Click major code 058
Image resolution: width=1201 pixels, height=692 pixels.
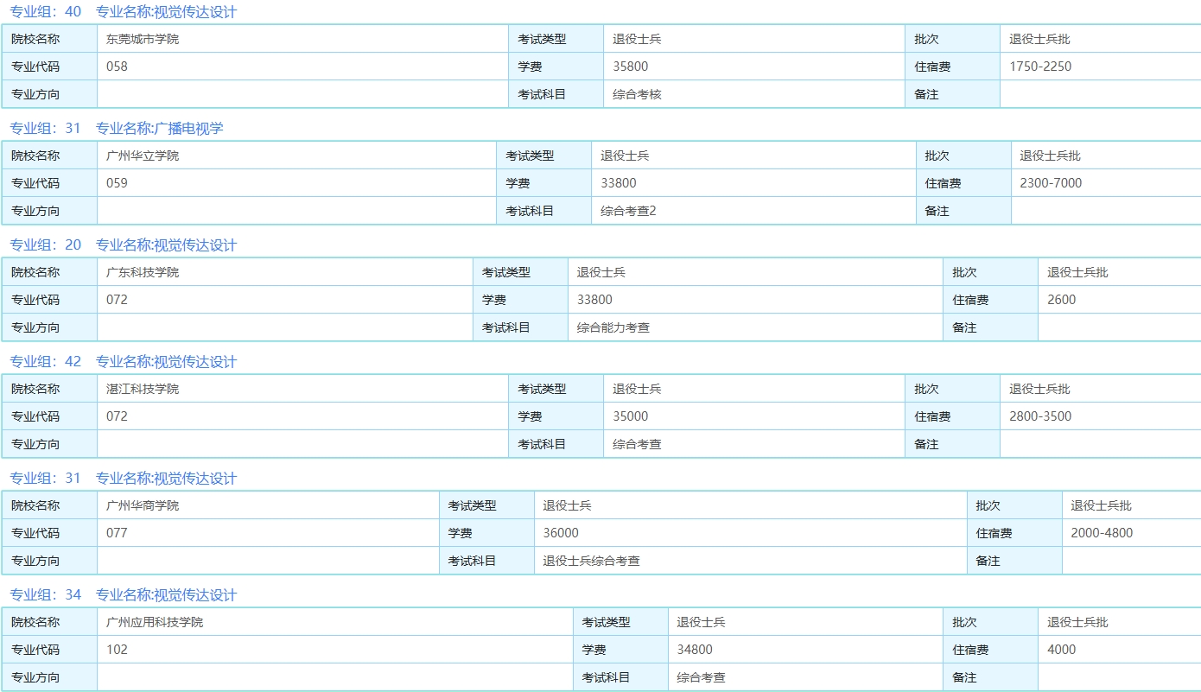(117, 67)
